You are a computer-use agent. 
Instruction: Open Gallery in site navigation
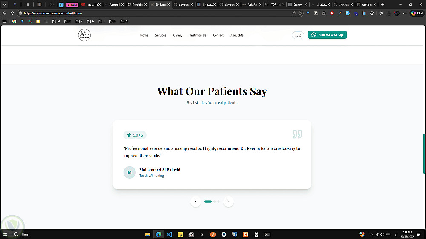click(178, 35)
